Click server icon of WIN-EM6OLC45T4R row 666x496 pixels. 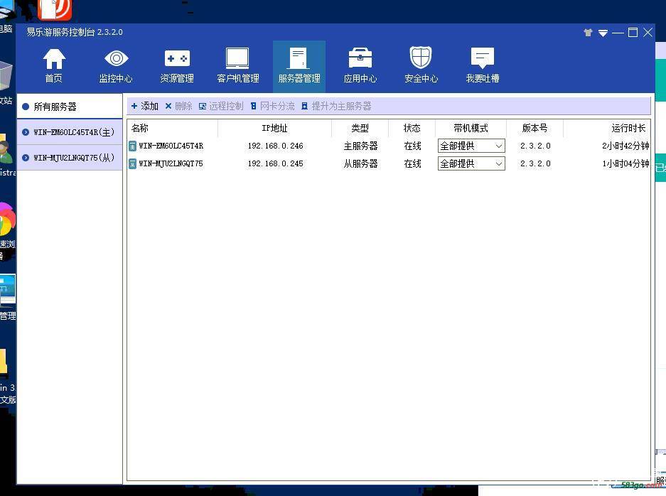(132, 146)
